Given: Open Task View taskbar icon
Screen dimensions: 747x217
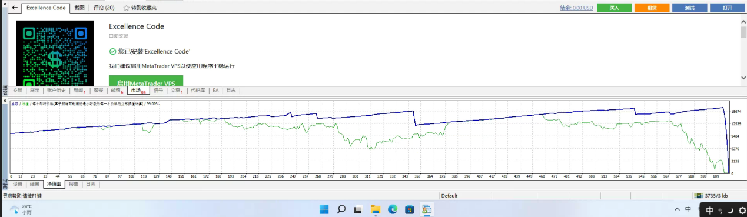Looking at the screenshot, I should pos(357,209).
